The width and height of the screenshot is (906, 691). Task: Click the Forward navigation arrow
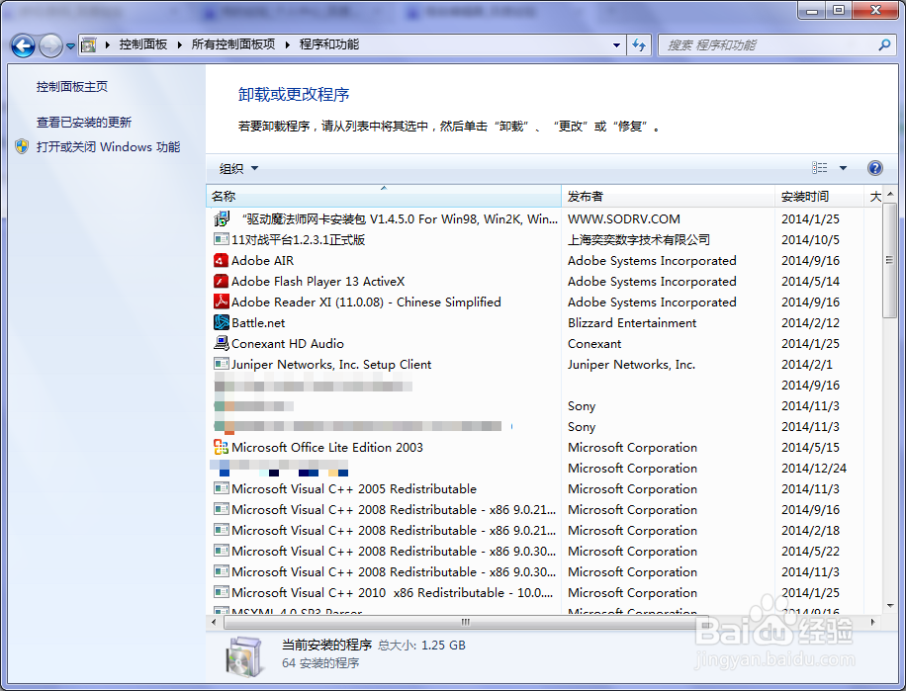coord(50,45)
